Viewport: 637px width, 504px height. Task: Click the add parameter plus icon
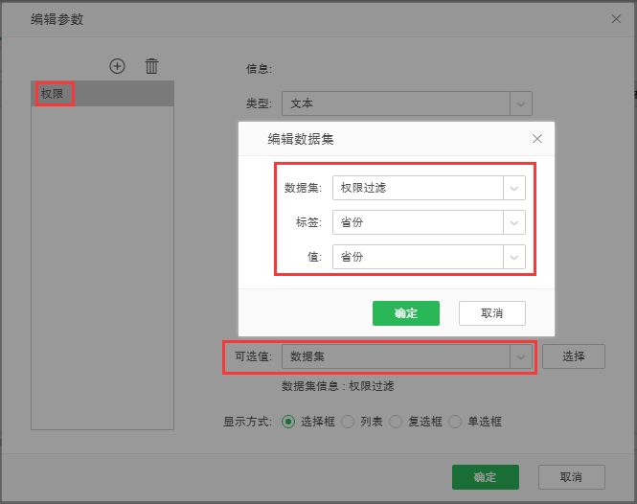coord(118,66)
